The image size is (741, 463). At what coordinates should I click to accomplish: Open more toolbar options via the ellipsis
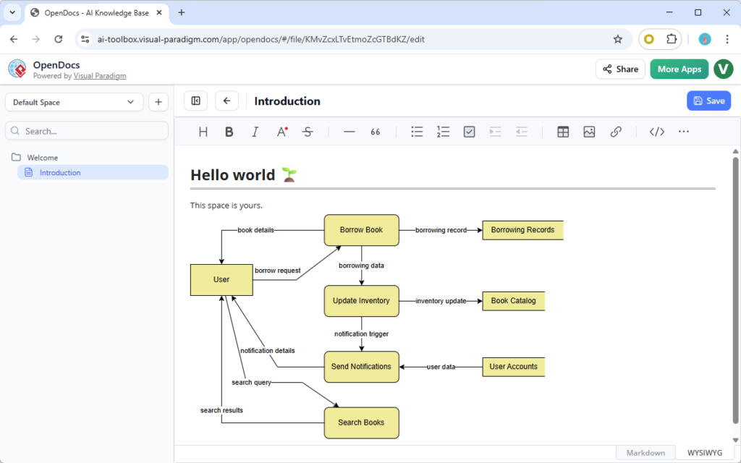(x=683, y=132)
